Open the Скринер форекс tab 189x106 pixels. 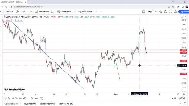click(x=12, y=104)
